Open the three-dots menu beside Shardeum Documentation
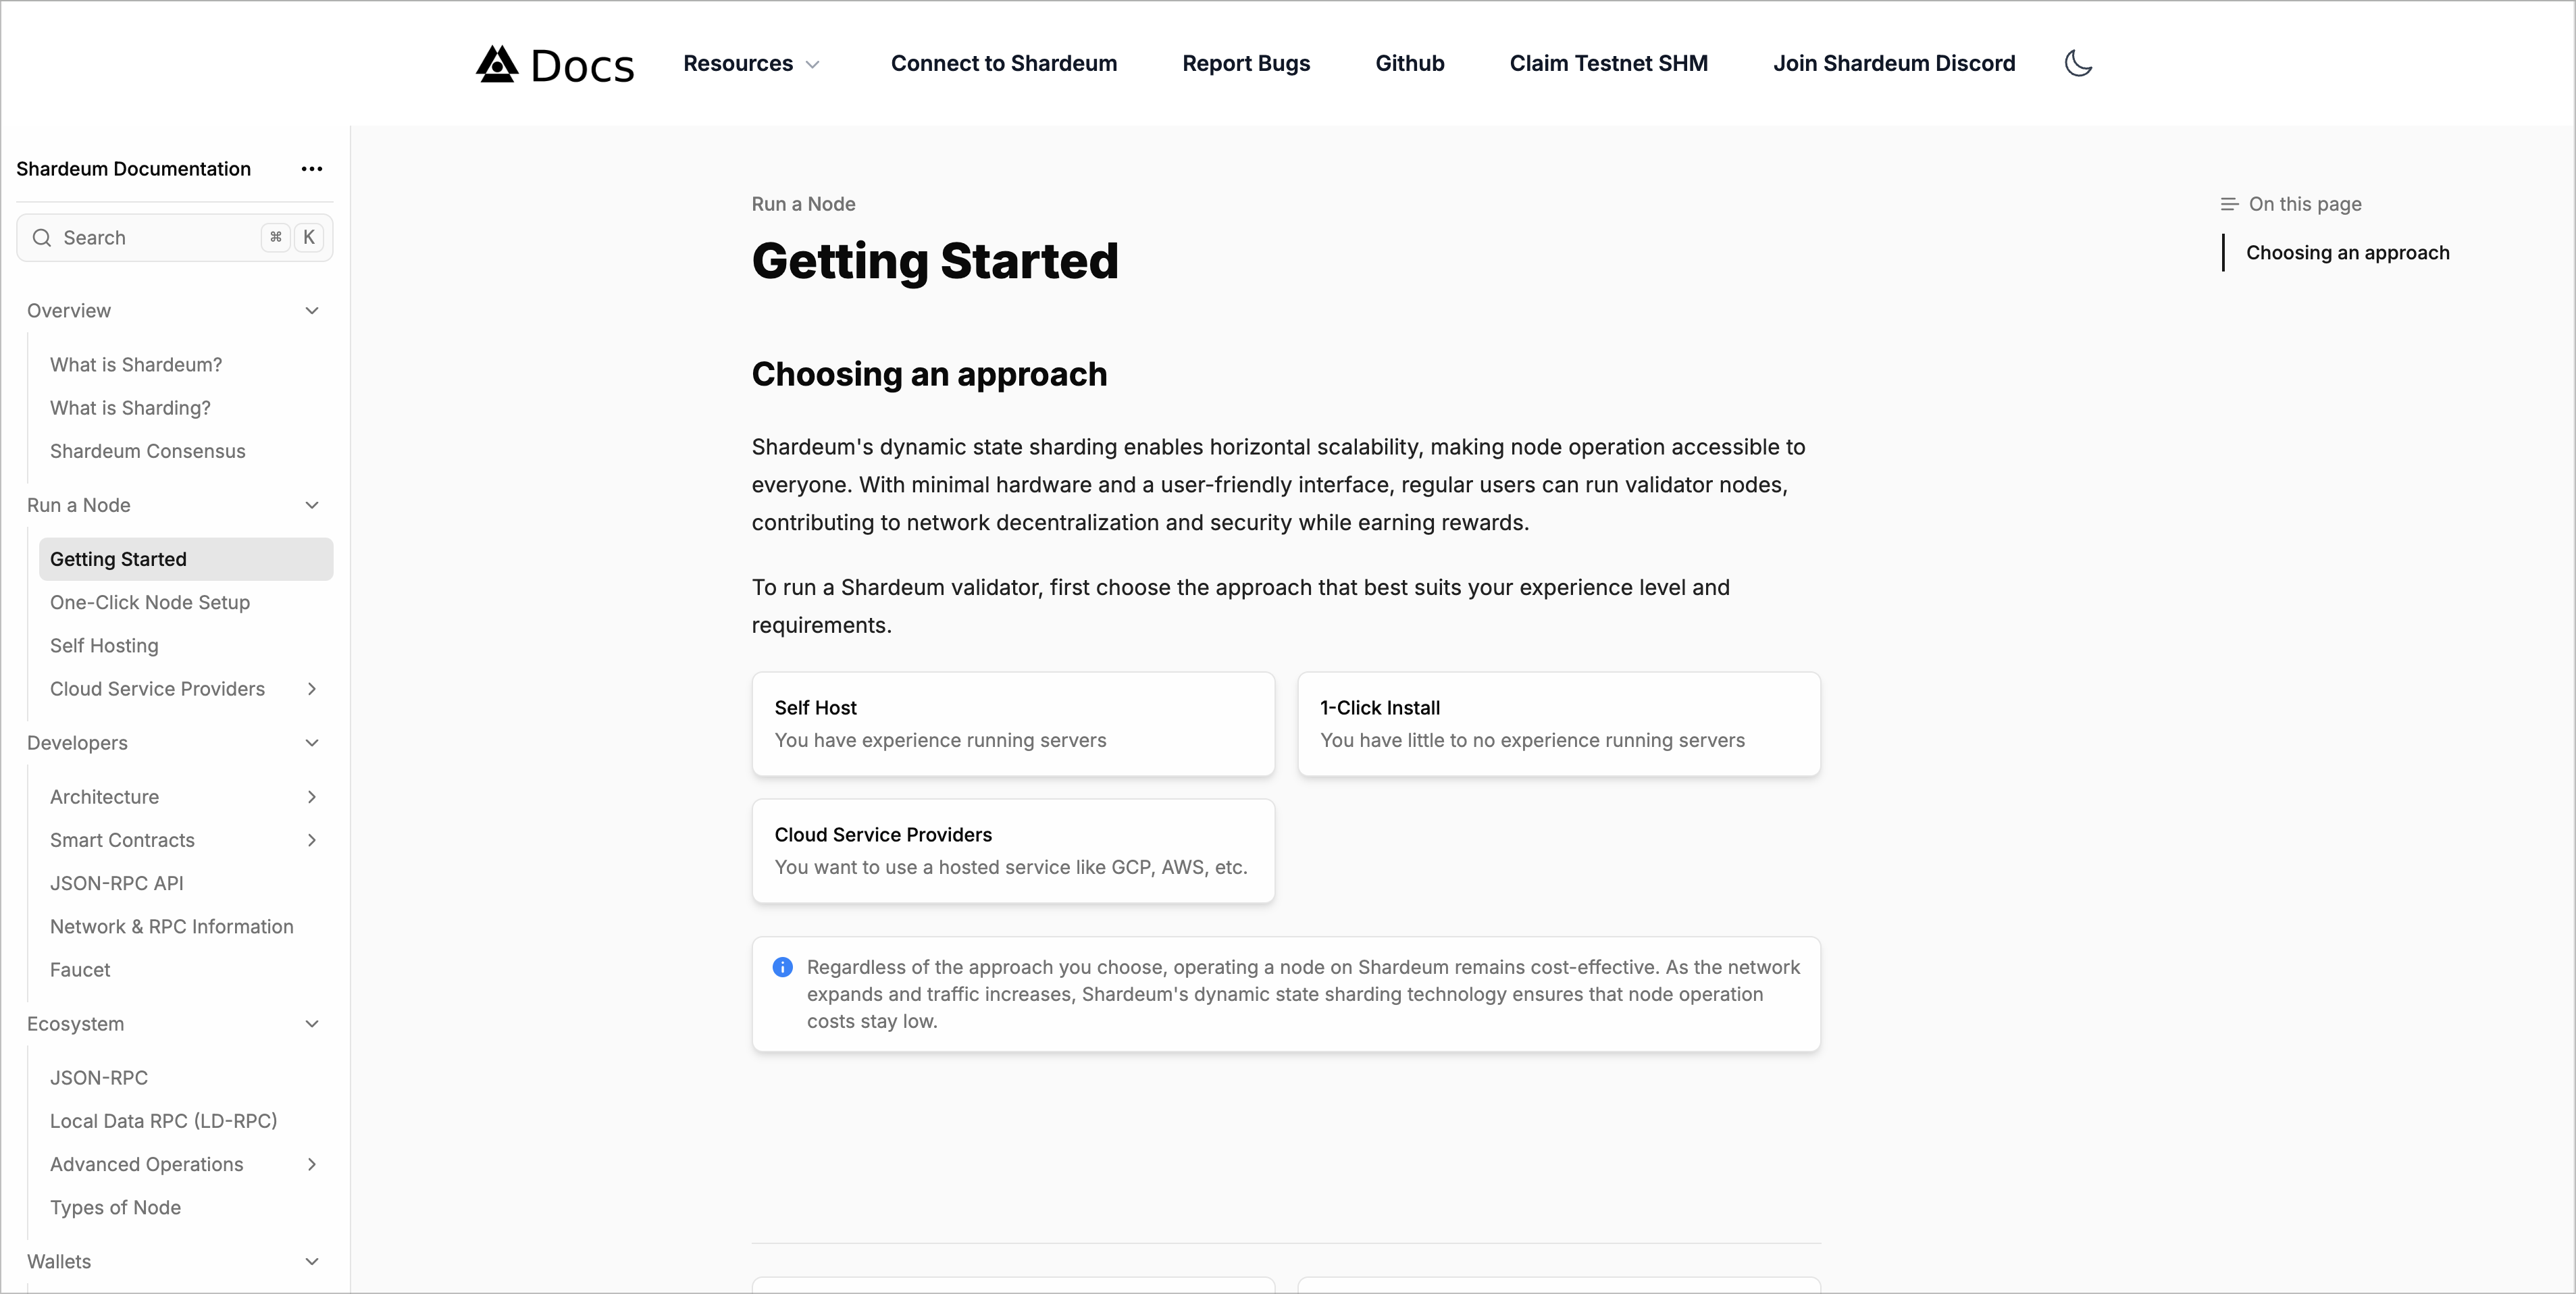2576x1294 pixels. coord(312,169)
